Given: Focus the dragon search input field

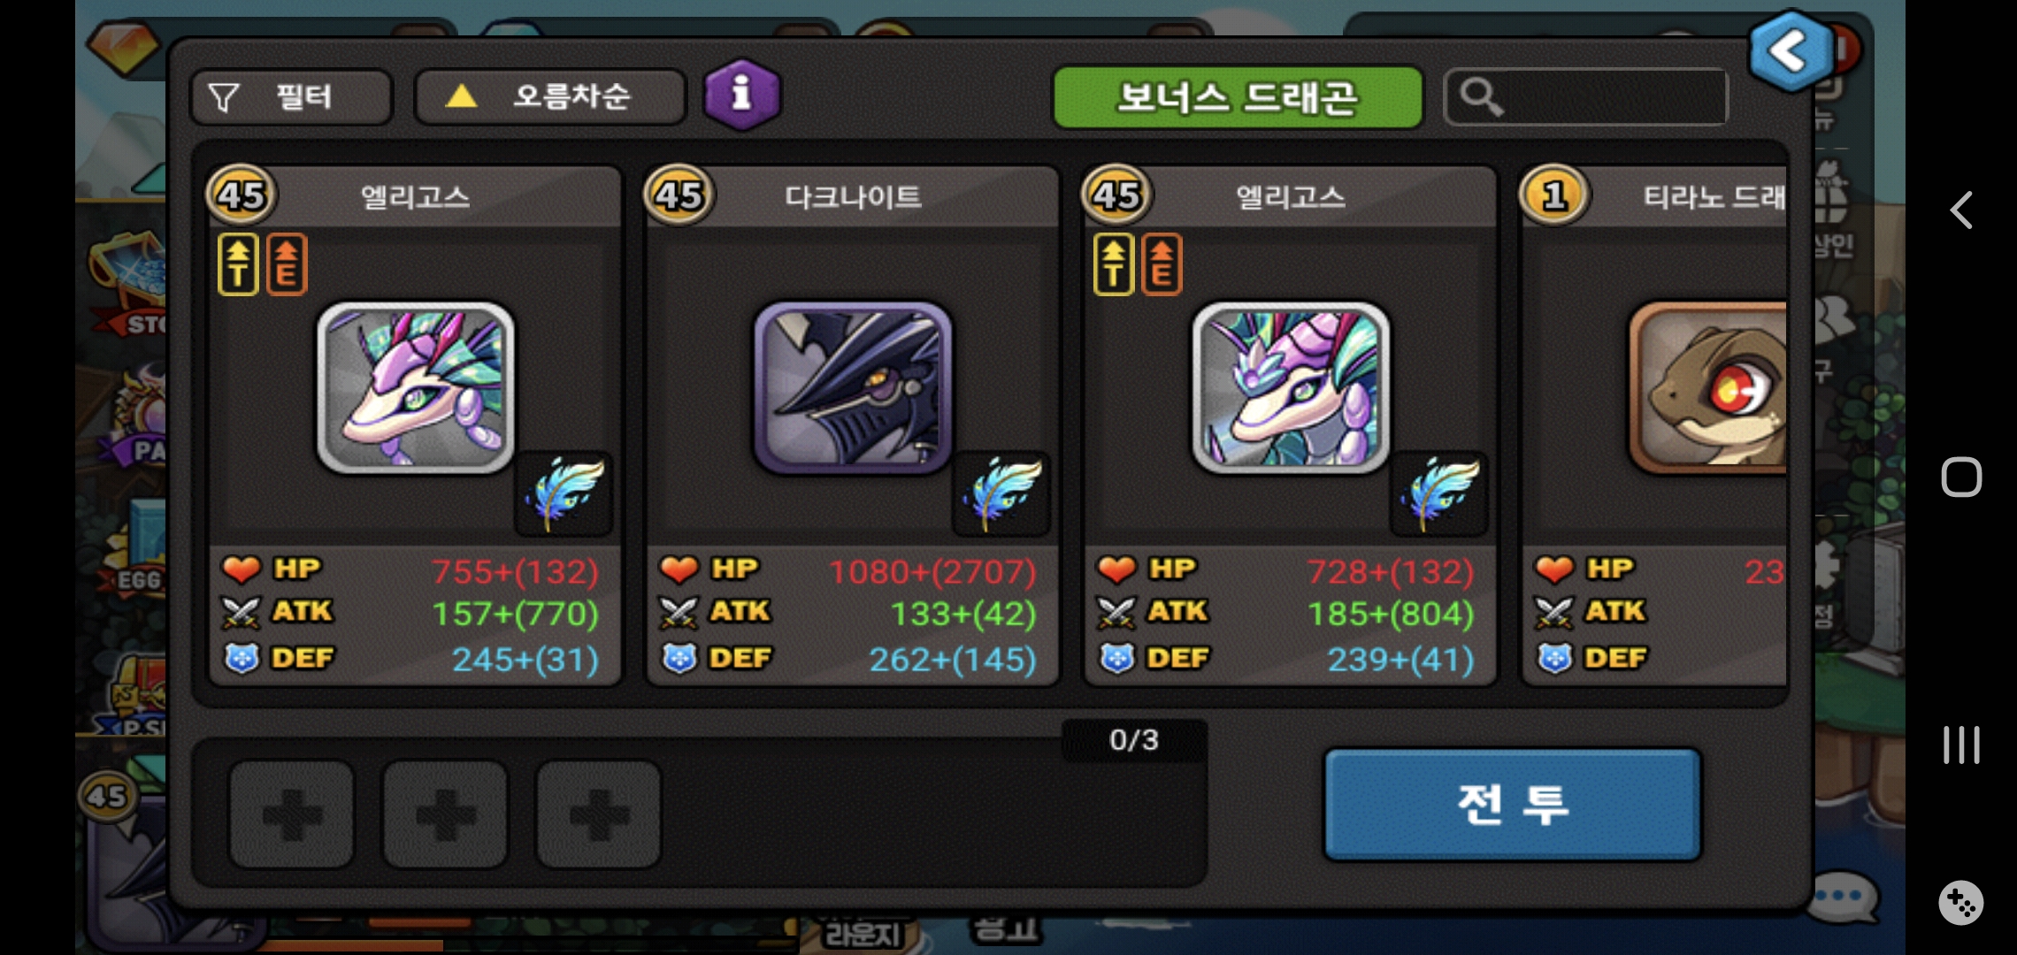Looking at the screenshot, I should (x=1585, y=96).
